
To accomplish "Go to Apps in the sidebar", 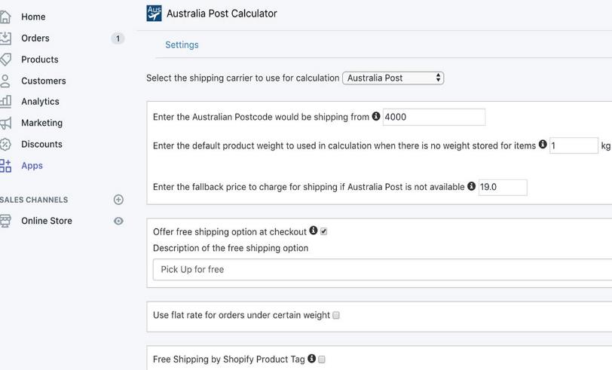I will (x=32, y=166).
